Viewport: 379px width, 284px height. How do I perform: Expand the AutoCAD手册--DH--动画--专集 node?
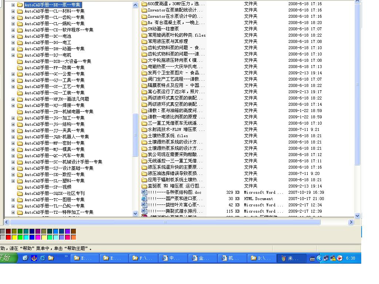[13, 49]
